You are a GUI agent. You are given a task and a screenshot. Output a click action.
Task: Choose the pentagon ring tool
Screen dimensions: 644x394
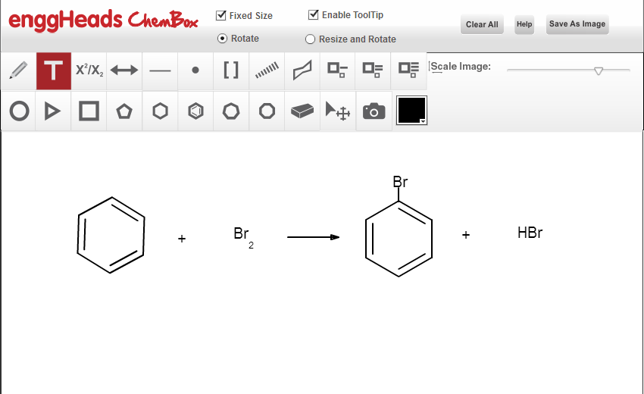(x=124, y=111)
